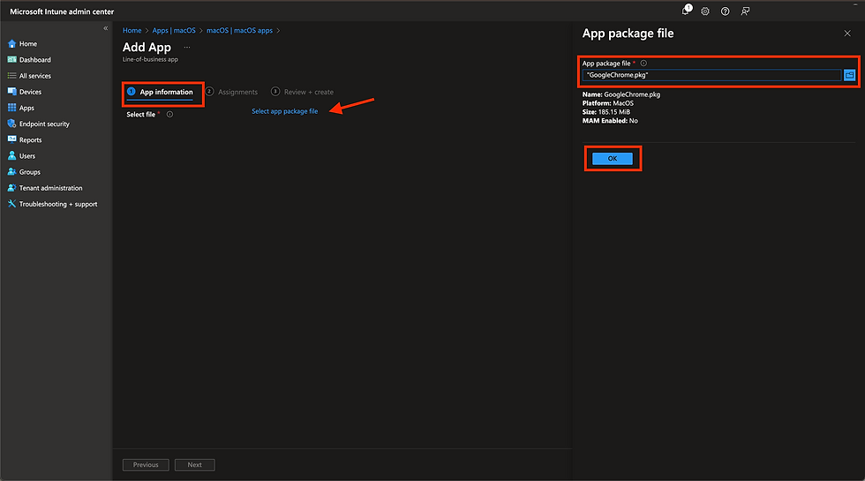This screenshot has height=481, width=865.
Task: Open All services in the sidebar
Action: [x=34, y=76]
